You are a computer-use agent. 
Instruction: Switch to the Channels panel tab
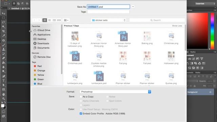pyautogui.click(x=190, y=73)
